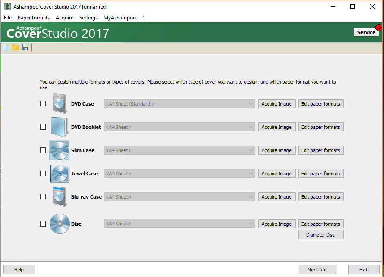Edit paper formats for Blu-ray Case
The image size is (384, 277).
(x=321, y=196)
